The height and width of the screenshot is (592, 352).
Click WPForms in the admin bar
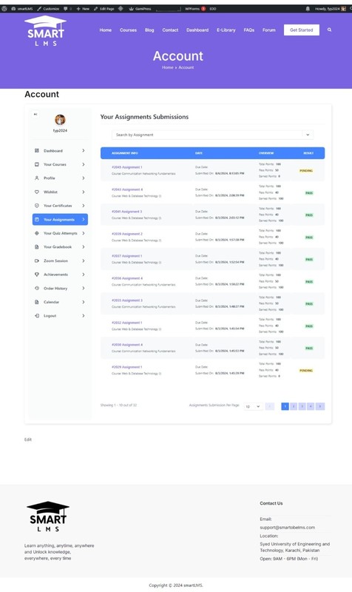194,9
